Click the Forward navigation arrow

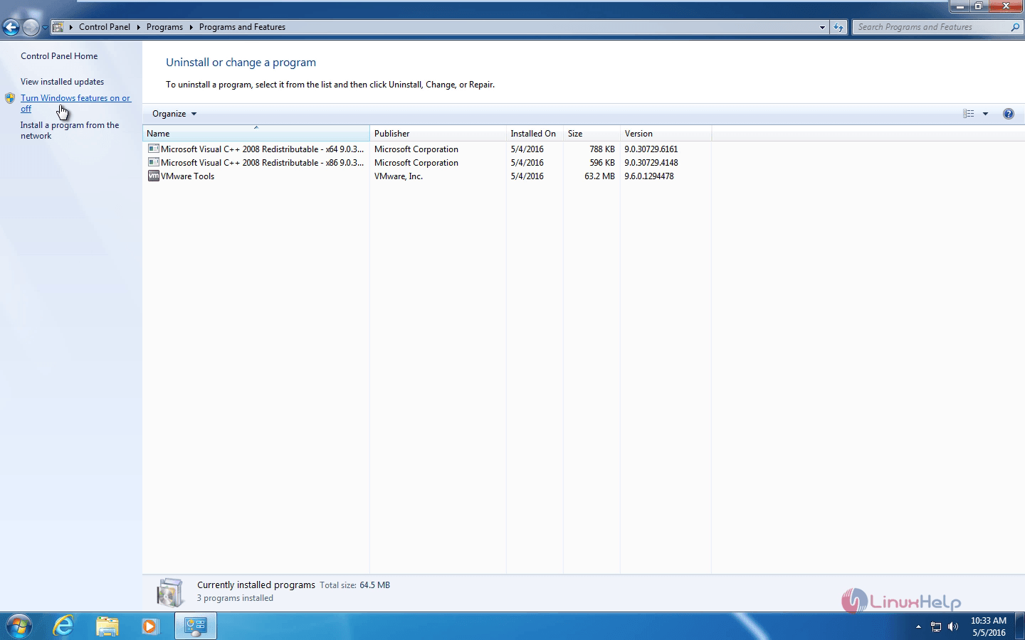pos(31,27)
